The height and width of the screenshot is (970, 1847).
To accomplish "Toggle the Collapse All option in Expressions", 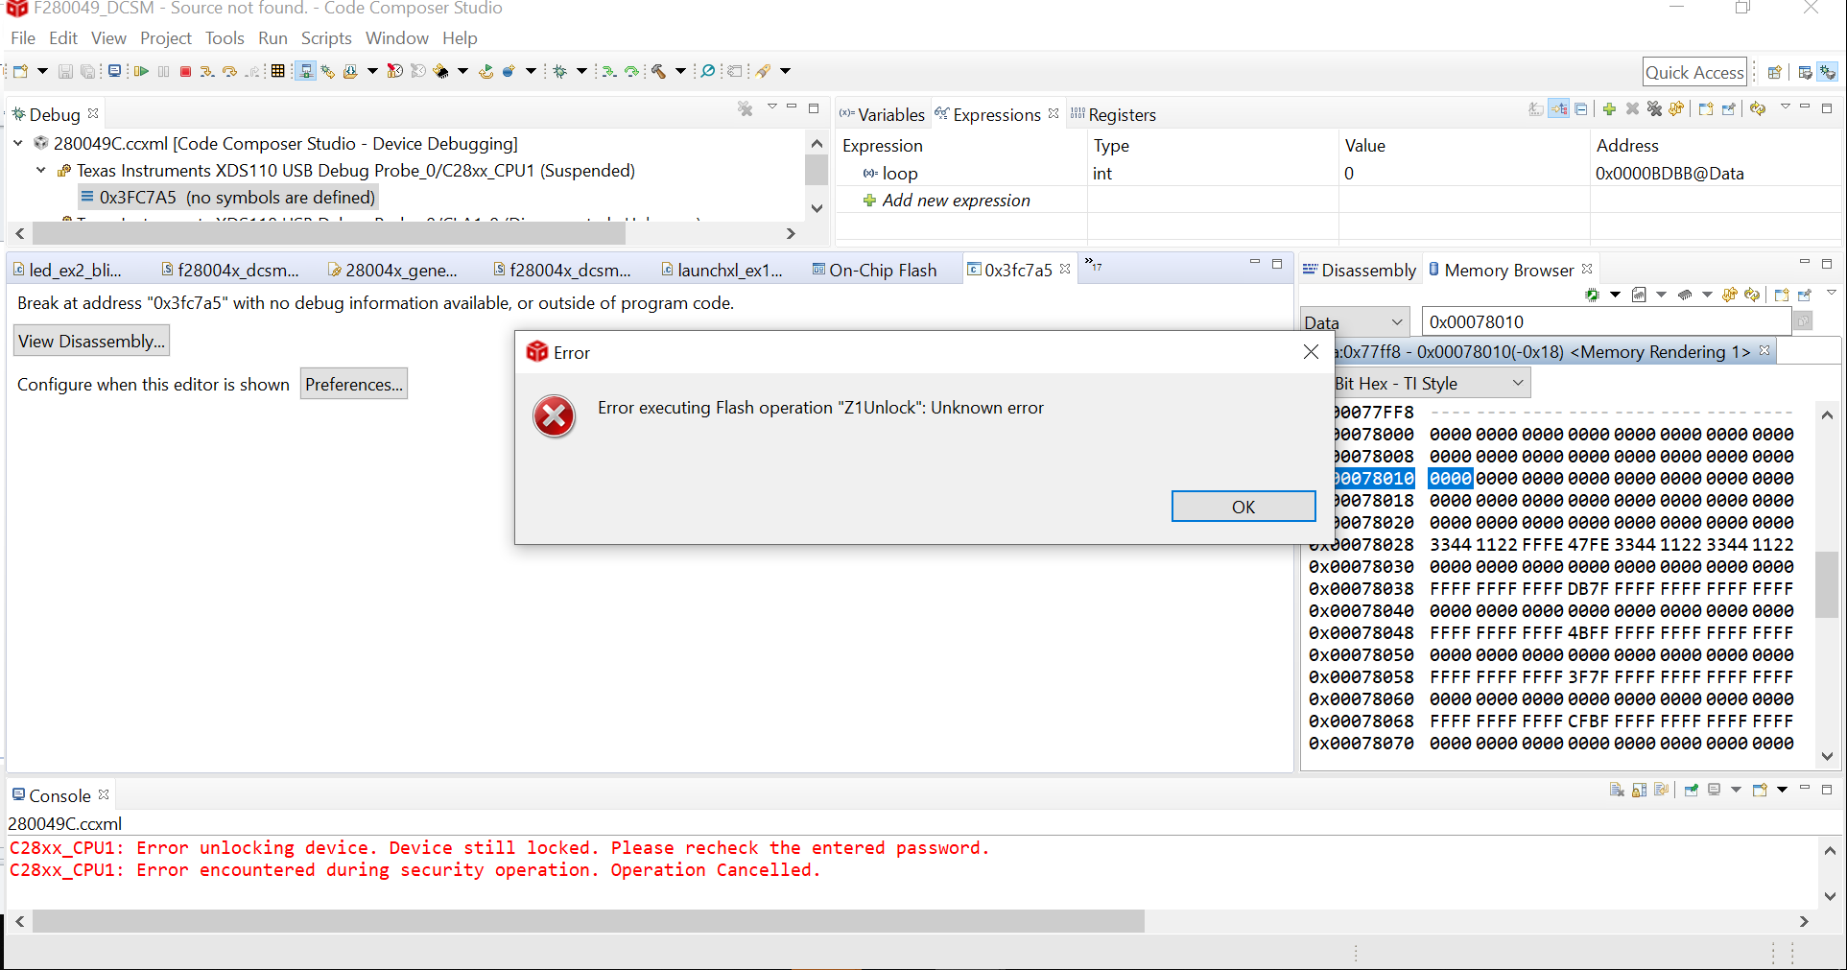I will point(1581,109).
